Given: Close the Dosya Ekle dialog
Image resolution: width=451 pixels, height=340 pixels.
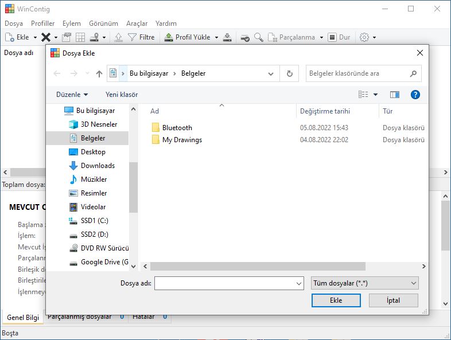Looking at the screenshot, I should coord(420,53).
